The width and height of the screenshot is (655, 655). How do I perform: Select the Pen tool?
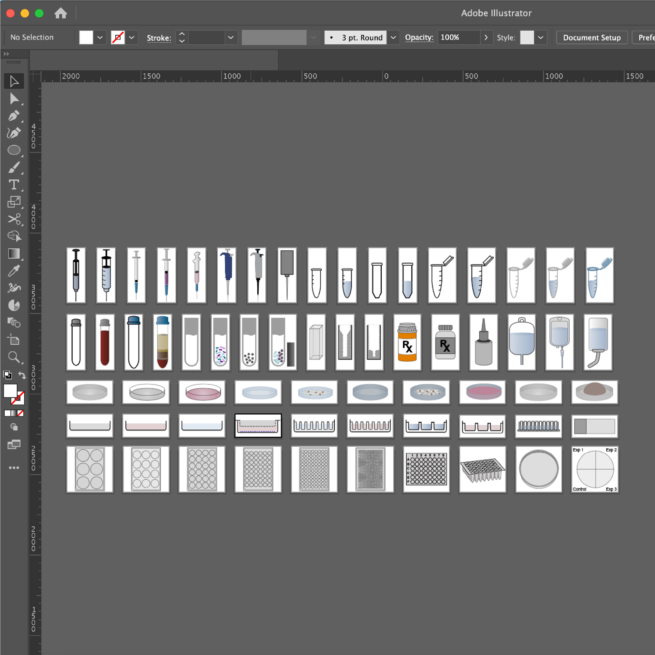coord(14,116)
